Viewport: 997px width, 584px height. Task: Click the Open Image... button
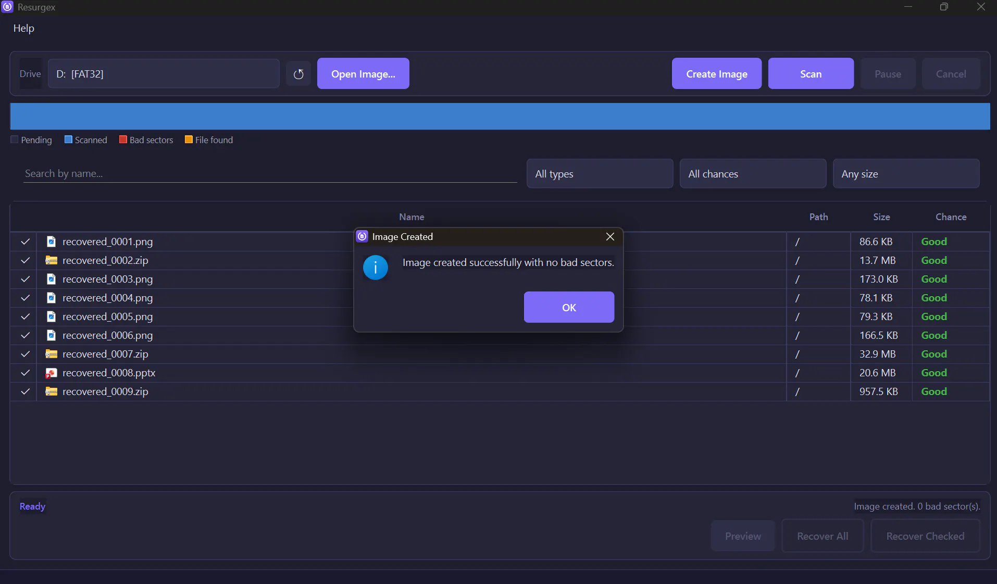click(x=363, y=74)
